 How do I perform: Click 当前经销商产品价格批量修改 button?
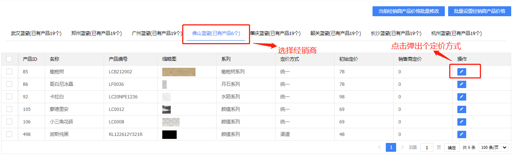[x=409, y=11]
